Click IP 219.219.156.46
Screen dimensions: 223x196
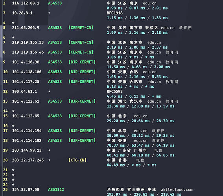[x=28, y=52]
